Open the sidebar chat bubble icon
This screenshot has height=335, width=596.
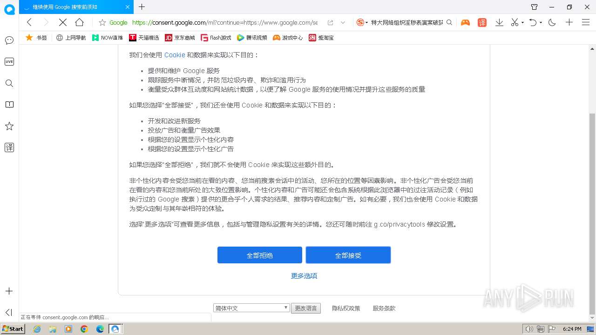pos(9,40)
